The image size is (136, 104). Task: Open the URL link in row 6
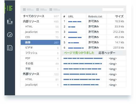(x=76, y=48)
